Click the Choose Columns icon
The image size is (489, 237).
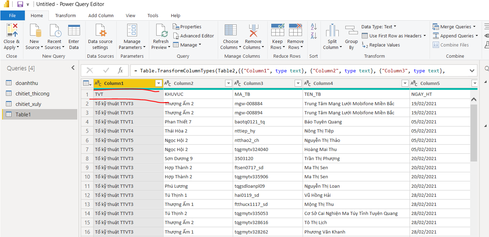click(231, 31)
